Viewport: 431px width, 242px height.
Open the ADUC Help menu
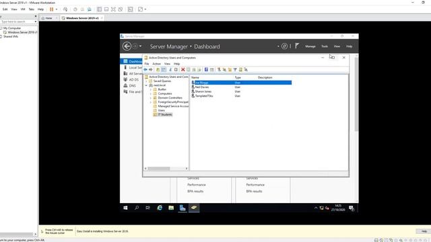coord(176,64)
